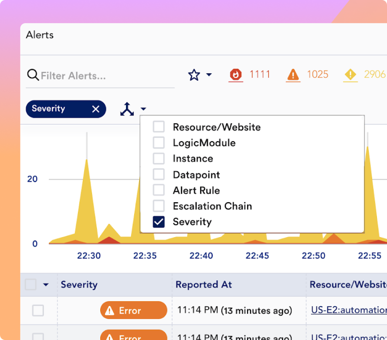
Task: Click the group-by branching icon
Action: 127,109
